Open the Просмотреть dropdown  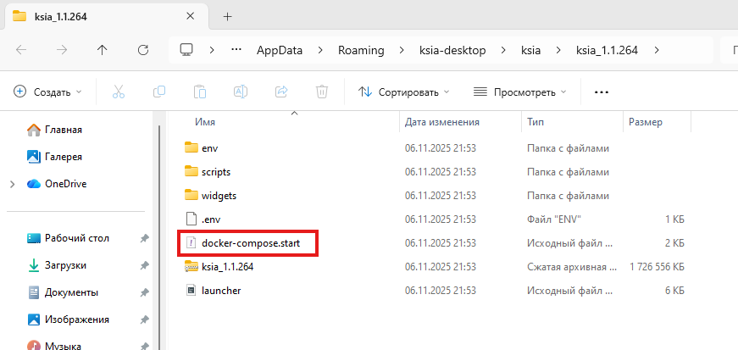519,92
